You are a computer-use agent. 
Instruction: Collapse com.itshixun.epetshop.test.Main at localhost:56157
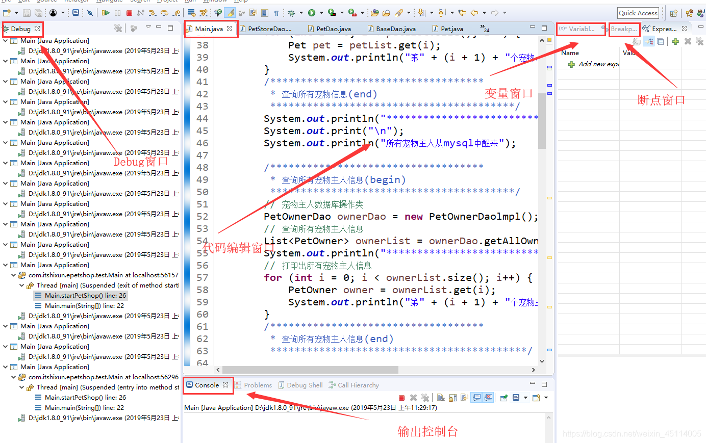14,275
